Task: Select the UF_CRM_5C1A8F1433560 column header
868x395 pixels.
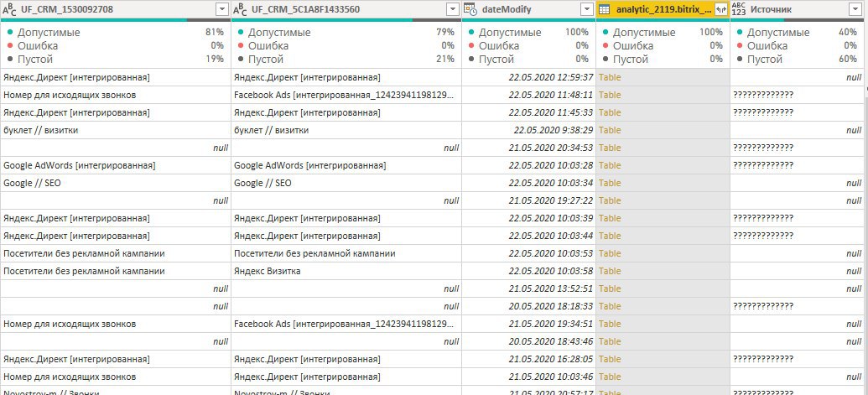Action: [x=305, y=9]
